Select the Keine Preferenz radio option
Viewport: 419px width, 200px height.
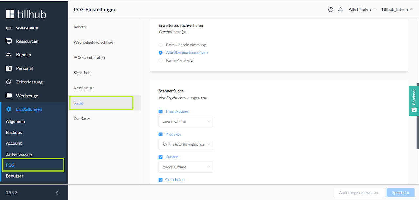tap(161, 60)
